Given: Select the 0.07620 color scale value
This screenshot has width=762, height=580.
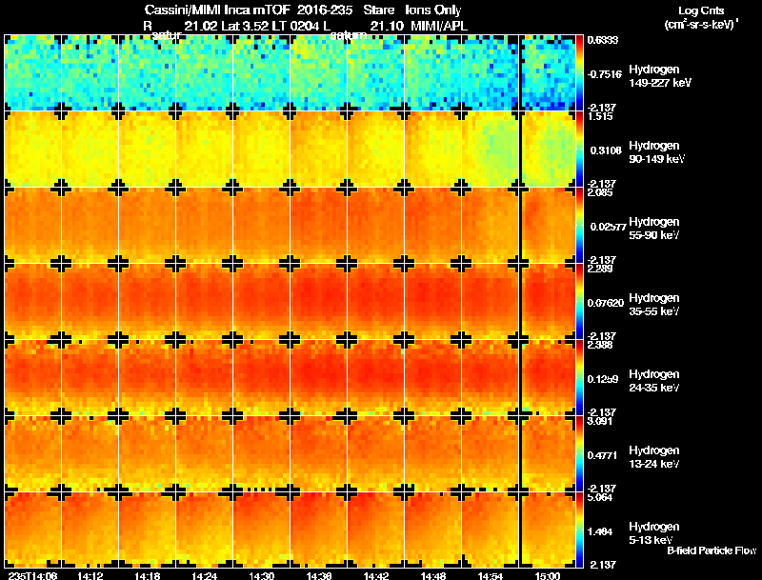Looking at the screenshot, I should pyautogui.click(x=606, y=303).
